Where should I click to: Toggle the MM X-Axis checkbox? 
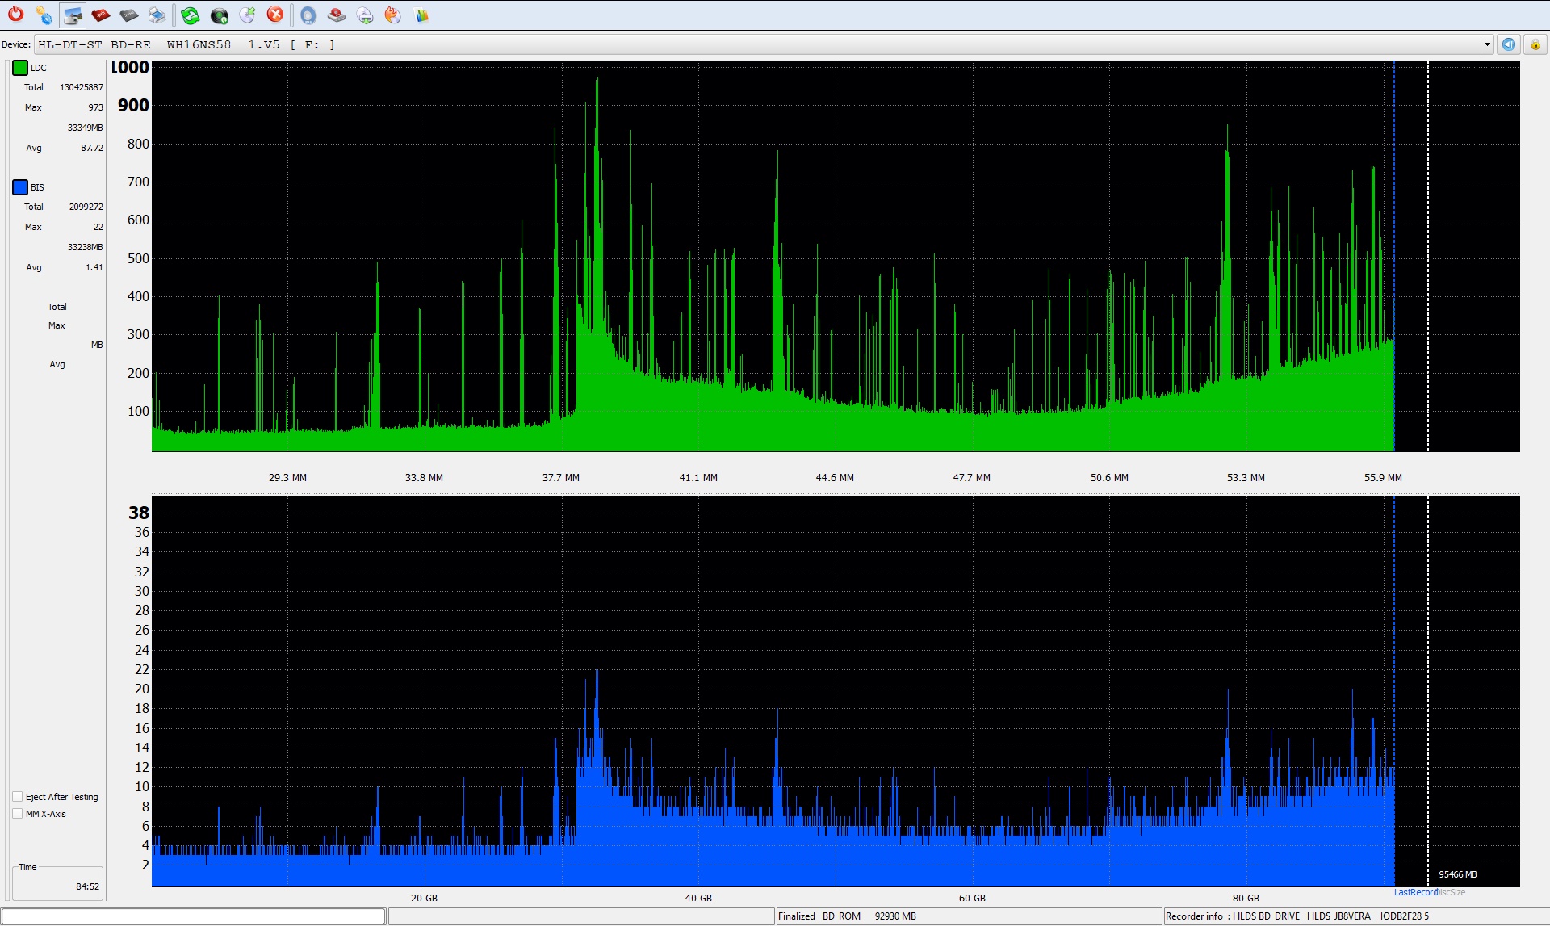18,814
